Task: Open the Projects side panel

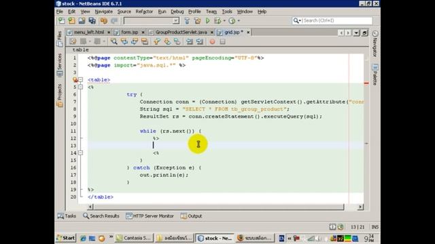Action: [59, 96]
